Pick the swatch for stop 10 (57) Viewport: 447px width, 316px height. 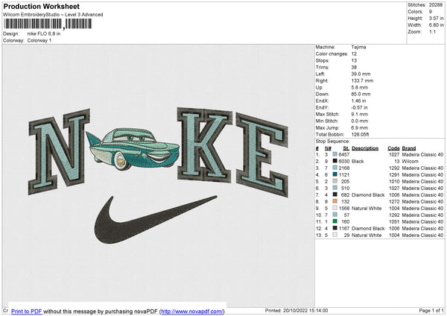[335, 215]
